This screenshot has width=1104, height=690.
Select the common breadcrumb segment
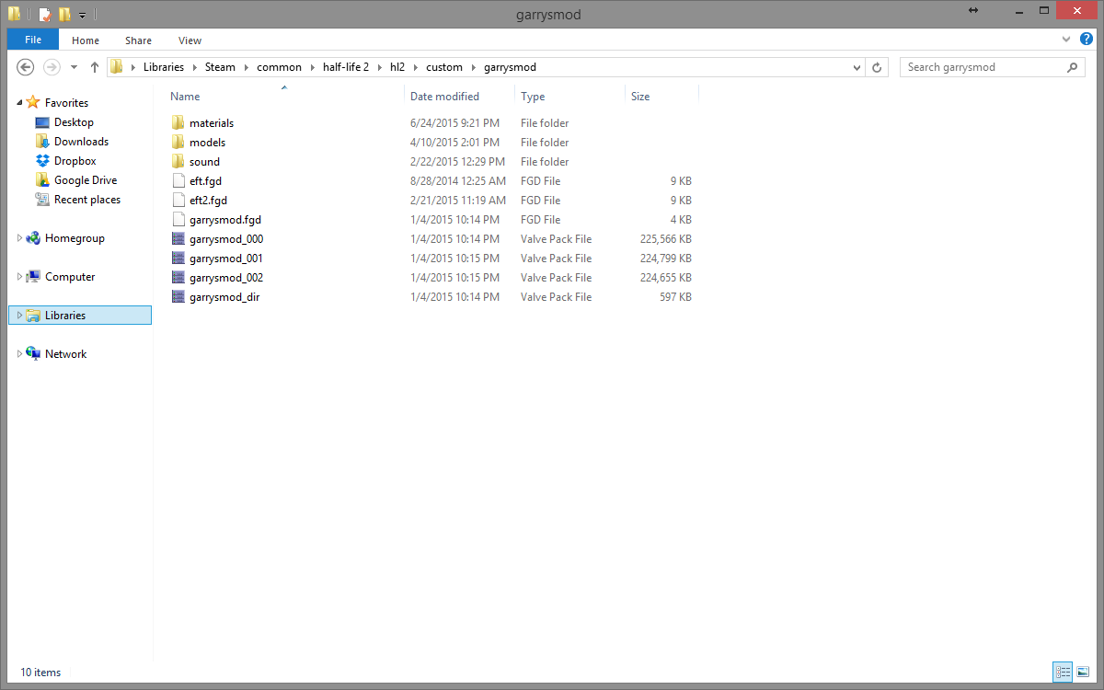click(x=280, y=67)
